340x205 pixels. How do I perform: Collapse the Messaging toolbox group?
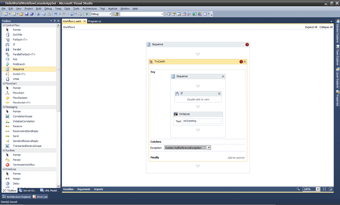4,107
